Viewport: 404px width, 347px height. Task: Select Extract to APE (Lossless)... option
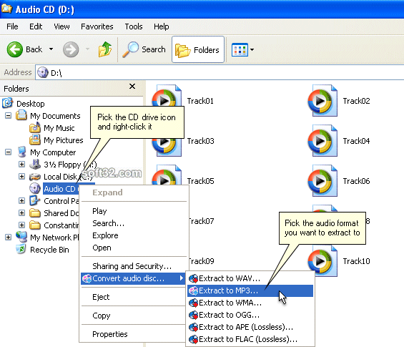[x=250, y=327]
